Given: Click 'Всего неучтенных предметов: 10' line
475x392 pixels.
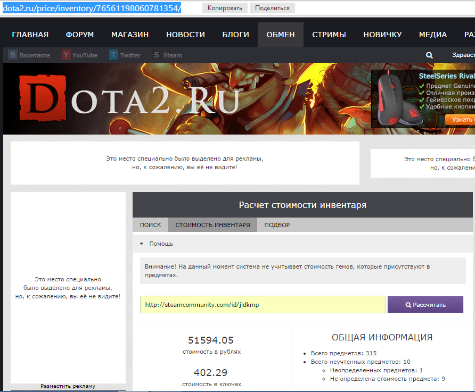Looking at the screenshot, I should click(x=361, y=362).
